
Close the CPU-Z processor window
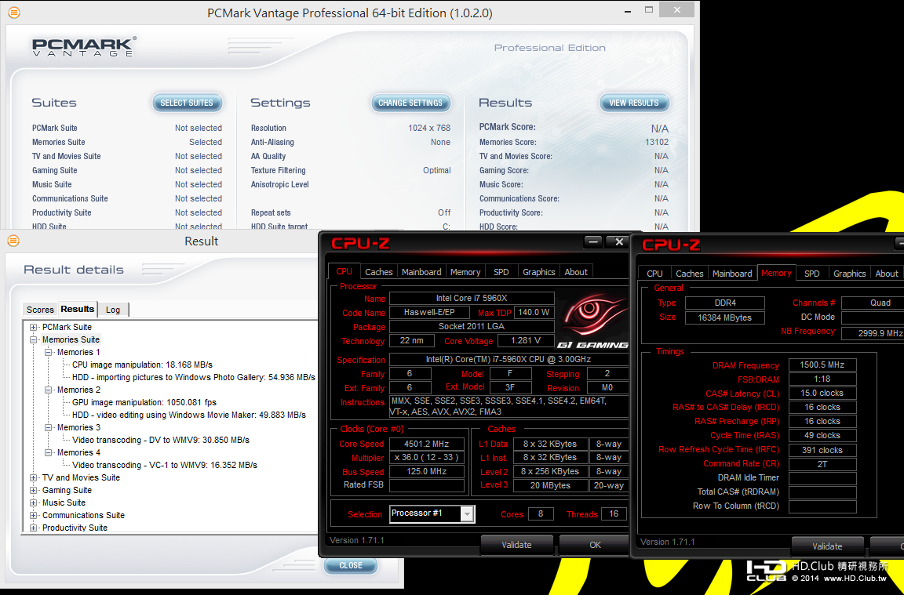pos(618,242)
